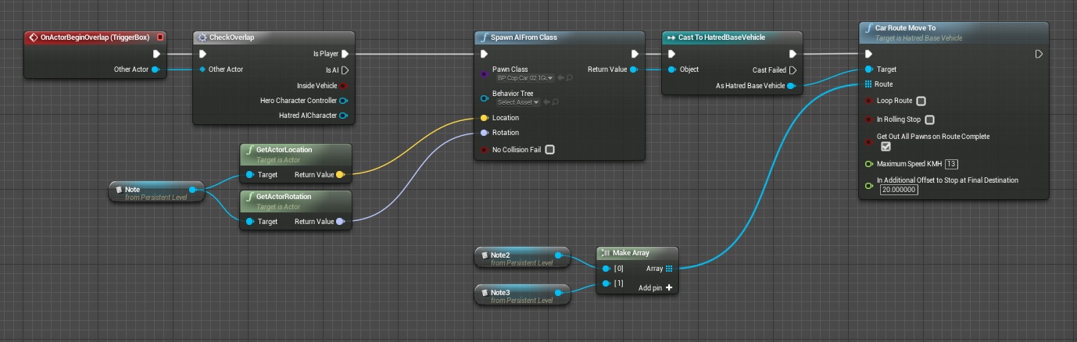Click the Maximum Speed KMH value field
This screenshot has width=1077, height=342.
[951, 164]
